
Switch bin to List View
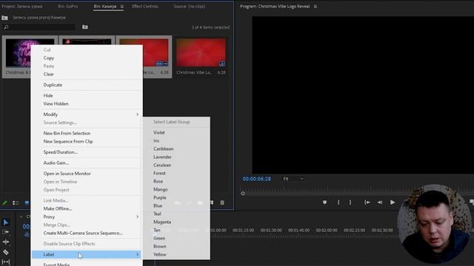point(16,203)
